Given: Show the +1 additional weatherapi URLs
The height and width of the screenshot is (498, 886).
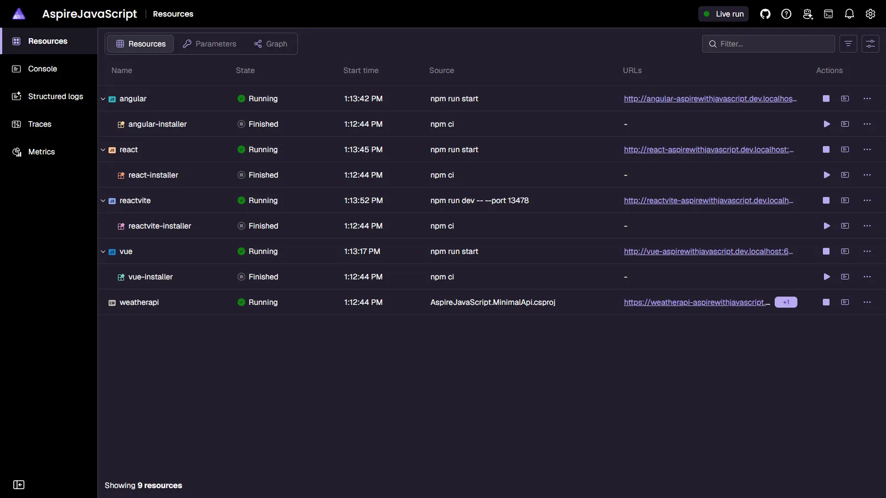Looking at the screenshot, I should tap(786, 302).
